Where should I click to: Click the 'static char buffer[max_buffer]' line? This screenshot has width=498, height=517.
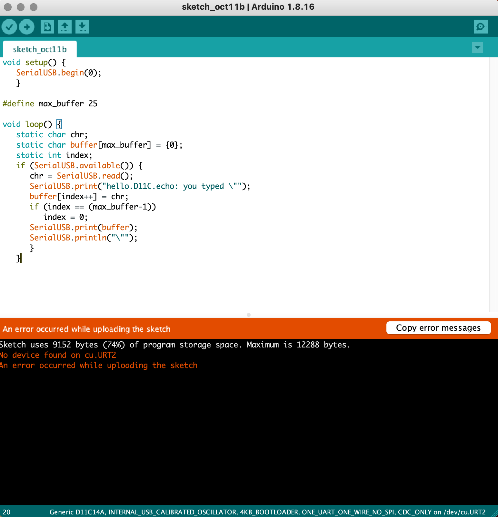click(x=99, y=145)
